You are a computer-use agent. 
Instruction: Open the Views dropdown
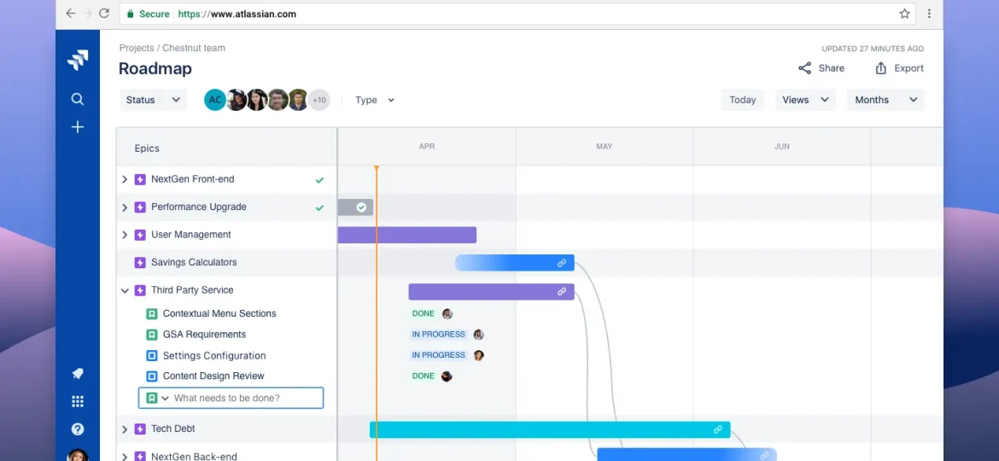point(805,100)
